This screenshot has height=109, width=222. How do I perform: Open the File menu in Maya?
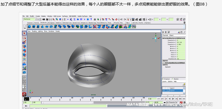point(23,16)
